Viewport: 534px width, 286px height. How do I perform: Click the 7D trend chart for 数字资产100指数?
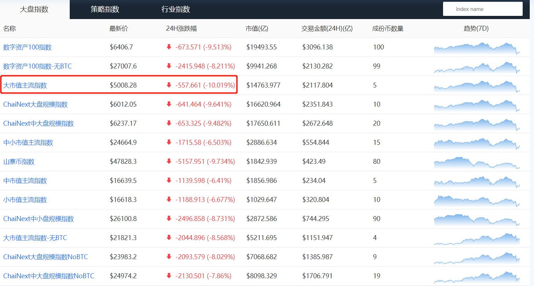pos(477,48)
